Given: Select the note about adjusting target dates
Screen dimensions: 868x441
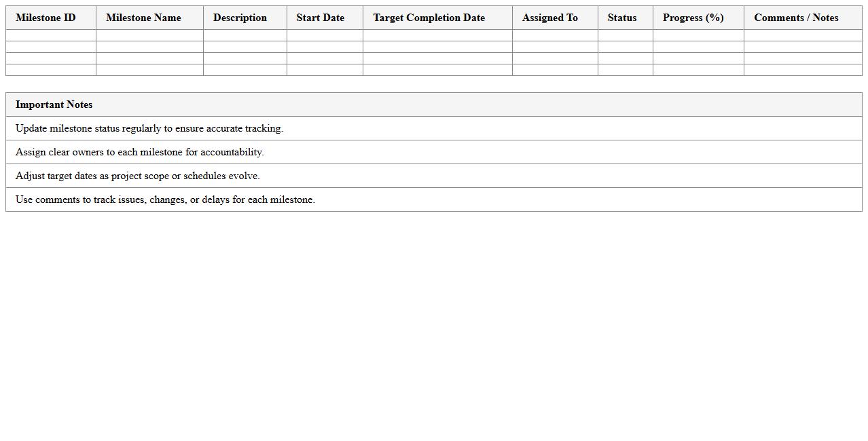Looking at the screenshot, I should (138, 176).
